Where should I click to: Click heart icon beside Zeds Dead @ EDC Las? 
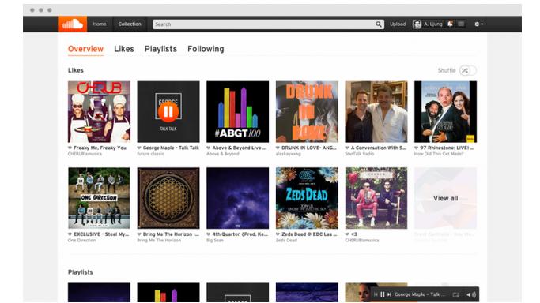278,234
